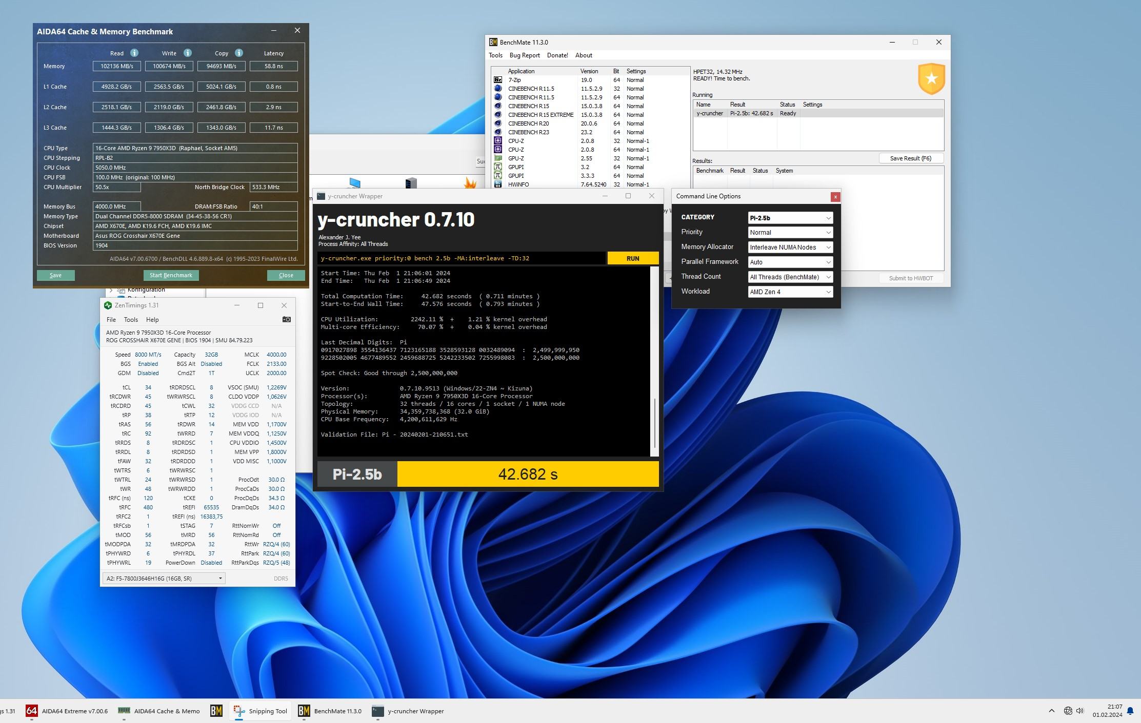The width and height of the screenshot is (1141, 723).
Task: Open the Bug Report menu in BenchMate
Action: tap(525, 55)
